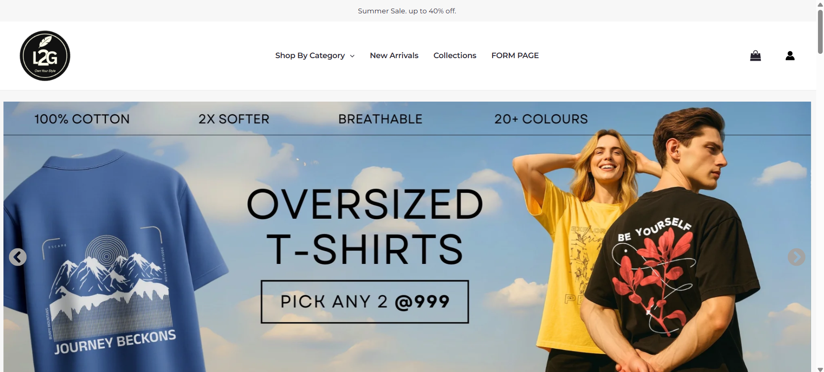
Task: Click the OVERSIZED T-SHIRTS banner heading
Action: 365,227
